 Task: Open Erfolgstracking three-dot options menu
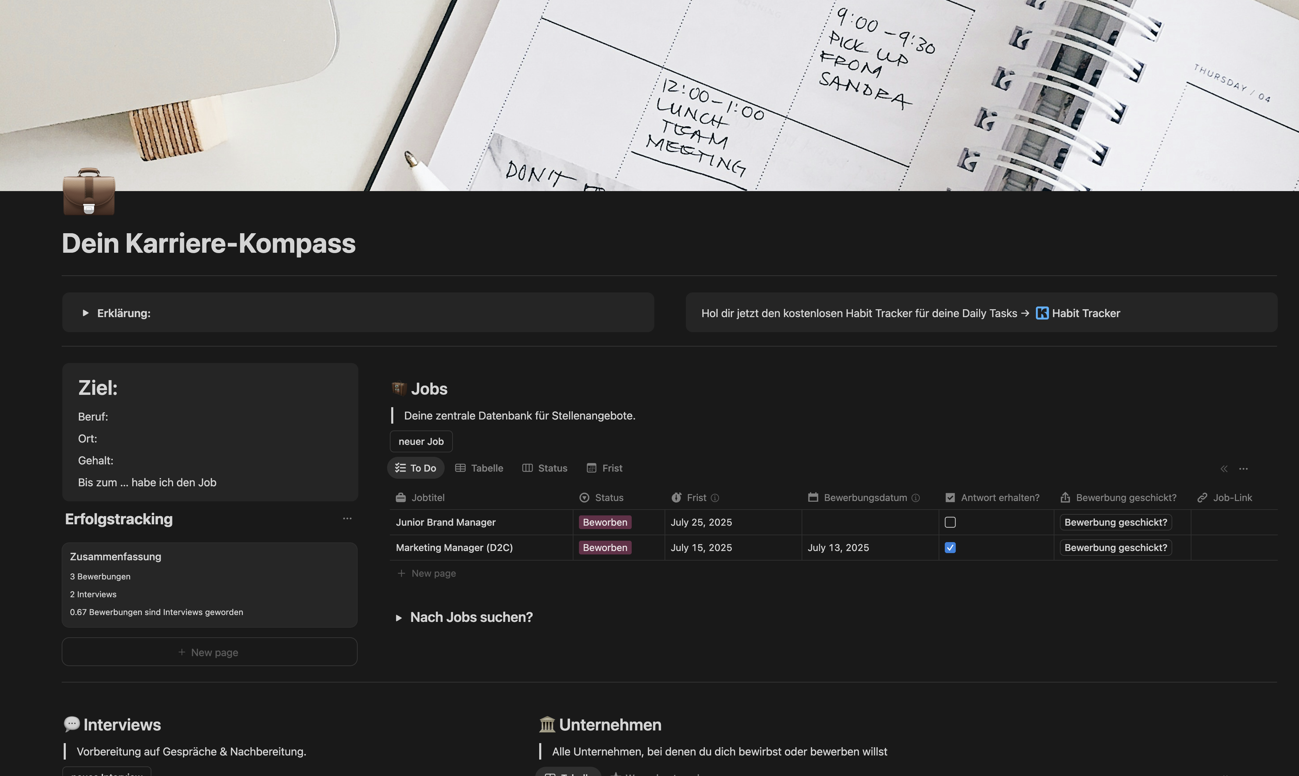click(x=347, y=519)
